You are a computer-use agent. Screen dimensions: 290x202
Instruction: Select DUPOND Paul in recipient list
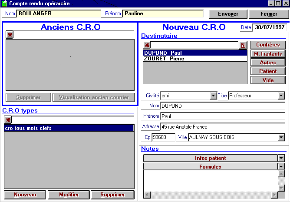point(195,53)
